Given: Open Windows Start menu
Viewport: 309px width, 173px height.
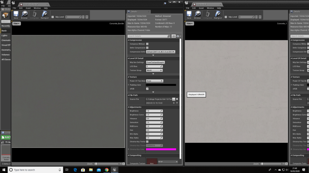Looking at the screenshot, I should [x=4, y=170].
